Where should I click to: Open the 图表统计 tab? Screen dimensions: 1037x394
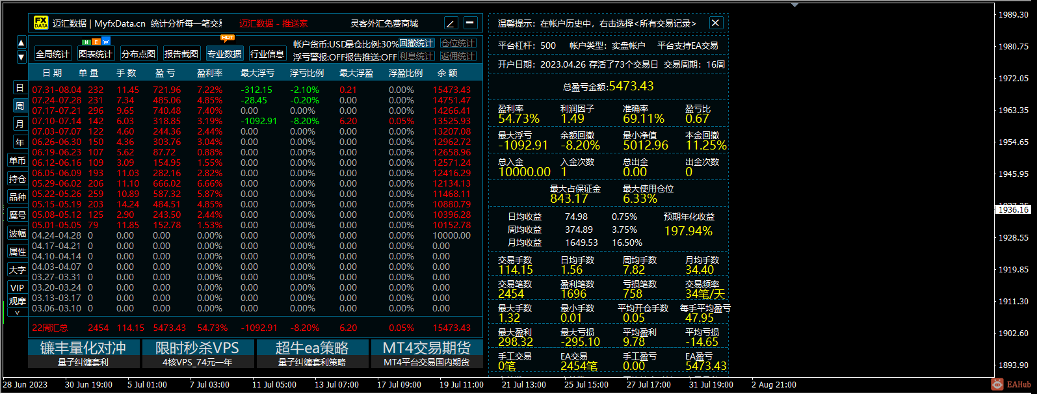coord(96,54)
